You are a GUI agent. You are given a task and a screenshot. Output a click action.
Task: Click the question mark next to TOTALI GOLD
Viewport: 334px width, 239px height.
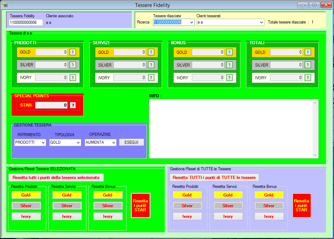308,52
